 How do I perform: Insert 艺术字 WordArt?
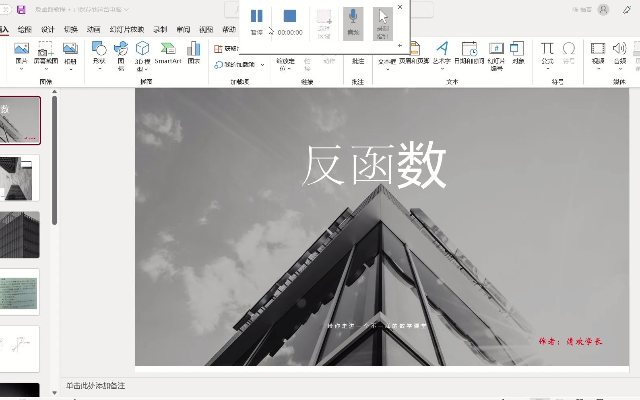click(x=442, y=53)
